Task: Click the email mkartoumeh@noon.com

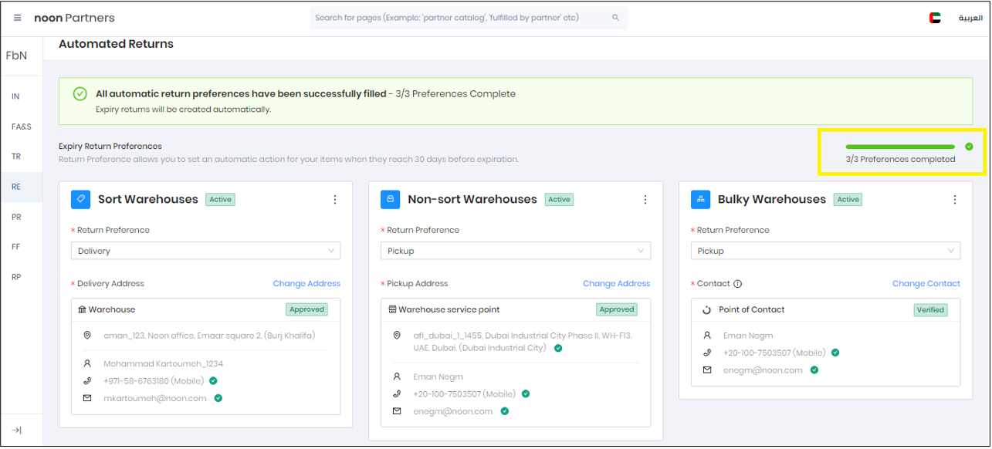Action: (x=155, y=398)
